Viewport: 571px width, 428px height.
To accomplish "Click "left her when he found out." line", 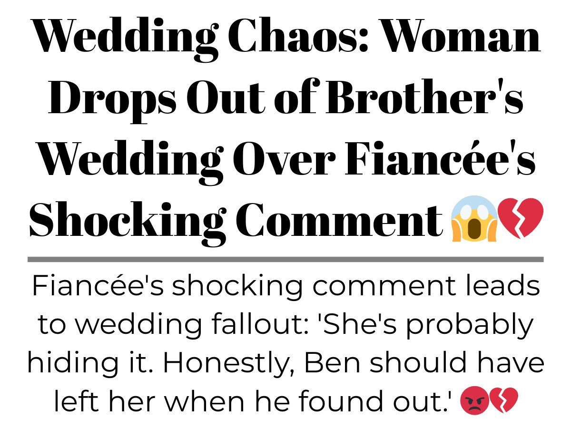I will (x=253, y=402).
